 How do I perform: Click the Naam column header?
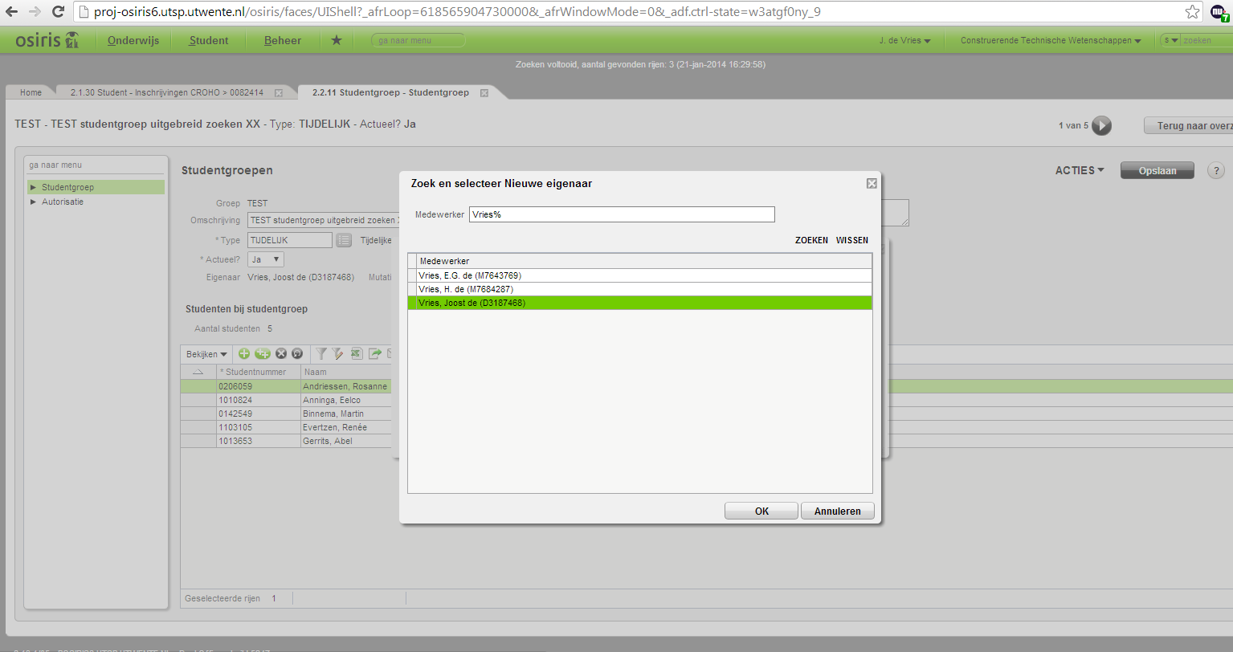point(345,372)
